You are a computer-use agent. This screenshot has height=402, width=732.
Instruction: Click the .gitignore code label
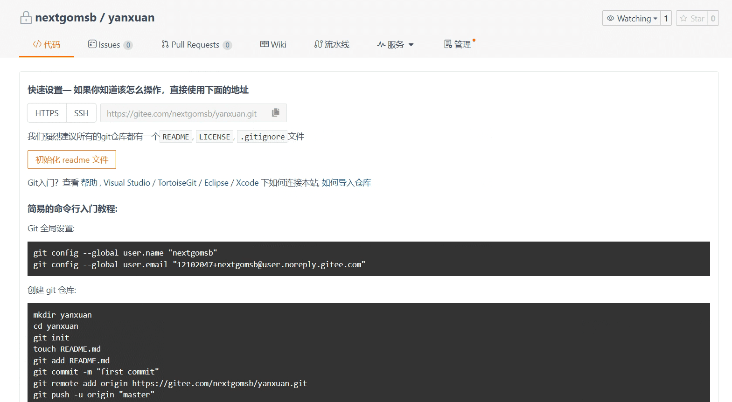(x=262, y=137)
